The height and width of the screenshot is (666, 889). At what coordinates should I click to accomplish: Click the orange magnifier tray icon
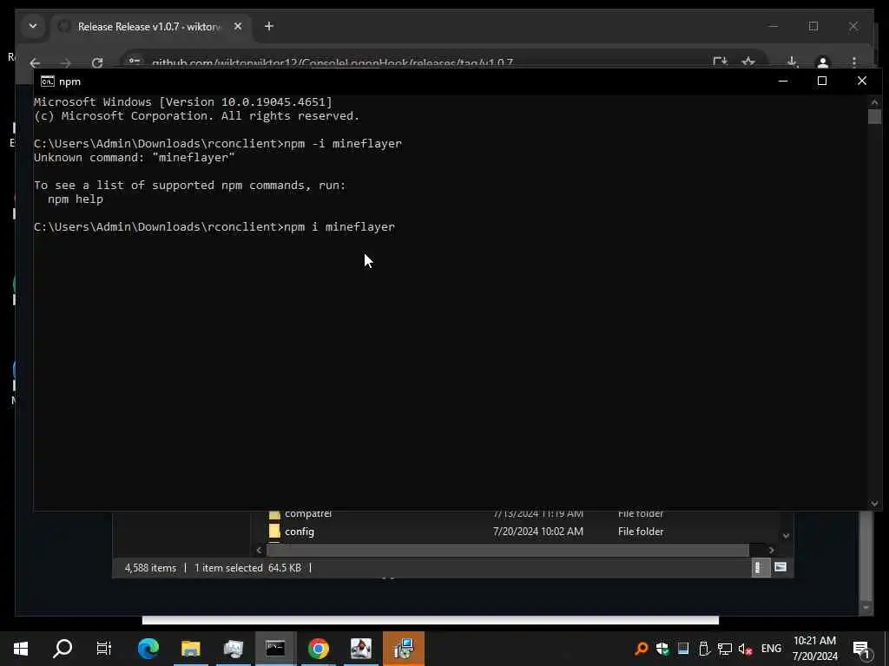point(642,649)
